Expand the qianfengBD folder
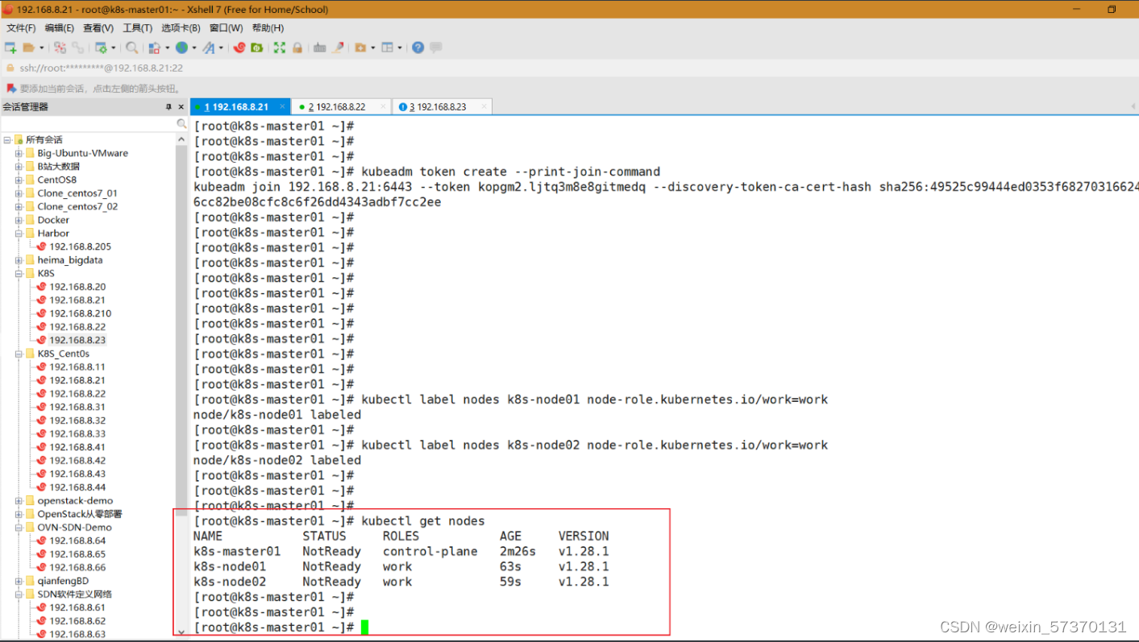The image size is (1139, 642). pos(19,581)
